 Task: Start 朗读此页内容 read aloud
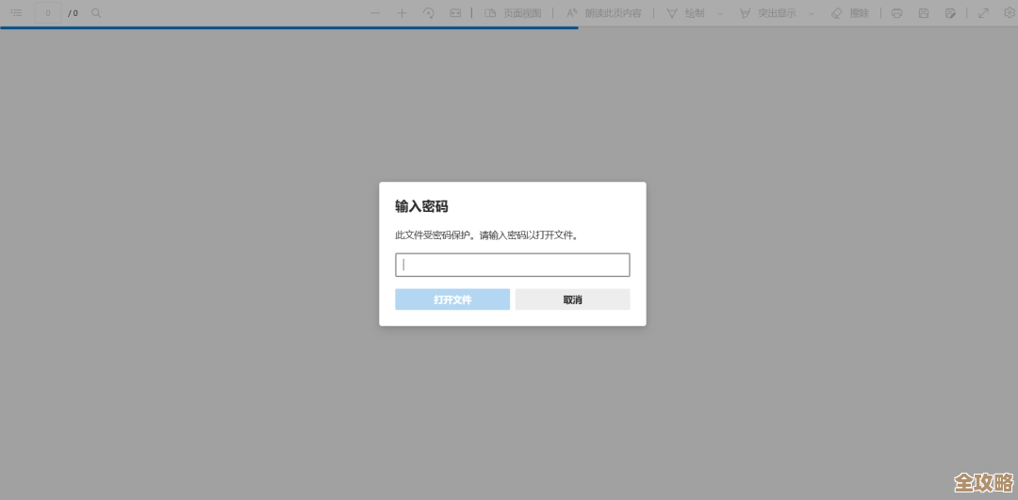pyautogui.click(x=604, y=13)
